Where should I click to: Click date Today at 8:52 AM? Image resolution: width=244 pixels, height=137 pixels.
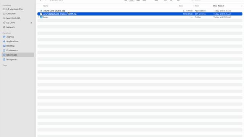(x=222, y=14)
